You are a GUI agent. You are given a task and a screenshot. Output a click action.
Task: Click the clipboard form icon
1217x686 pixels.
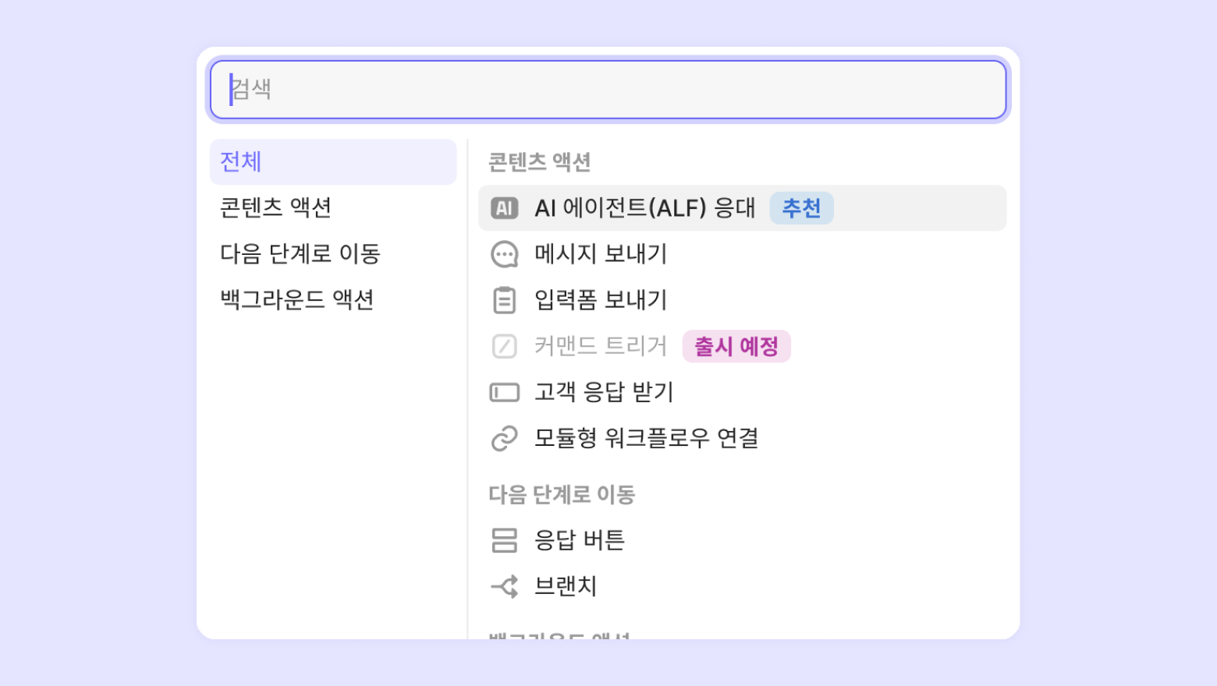[504, 300]
